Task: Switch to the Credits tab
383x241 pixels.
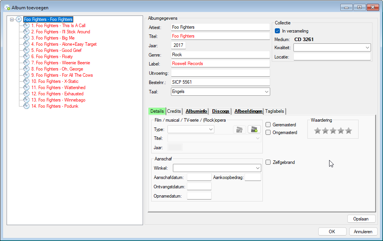Action: tap(174, 111)
